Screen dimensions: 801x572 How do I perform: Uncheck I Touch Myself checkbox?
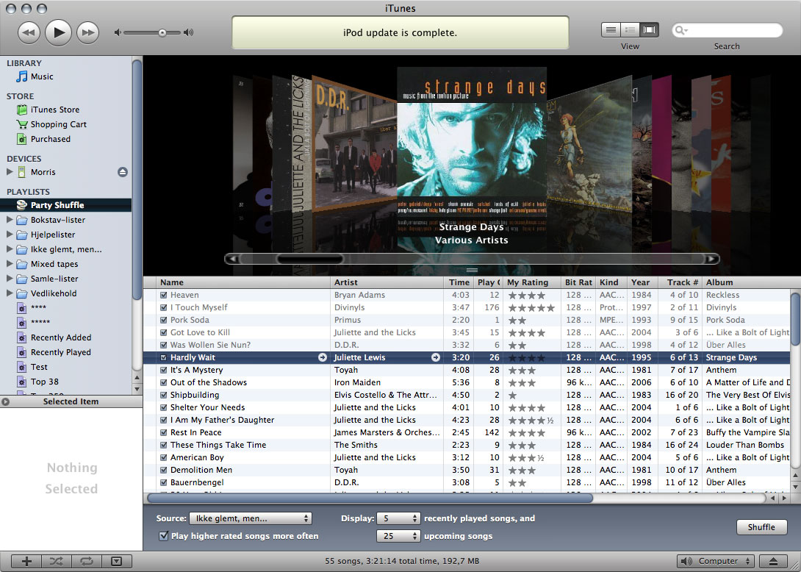pos(163,307)
